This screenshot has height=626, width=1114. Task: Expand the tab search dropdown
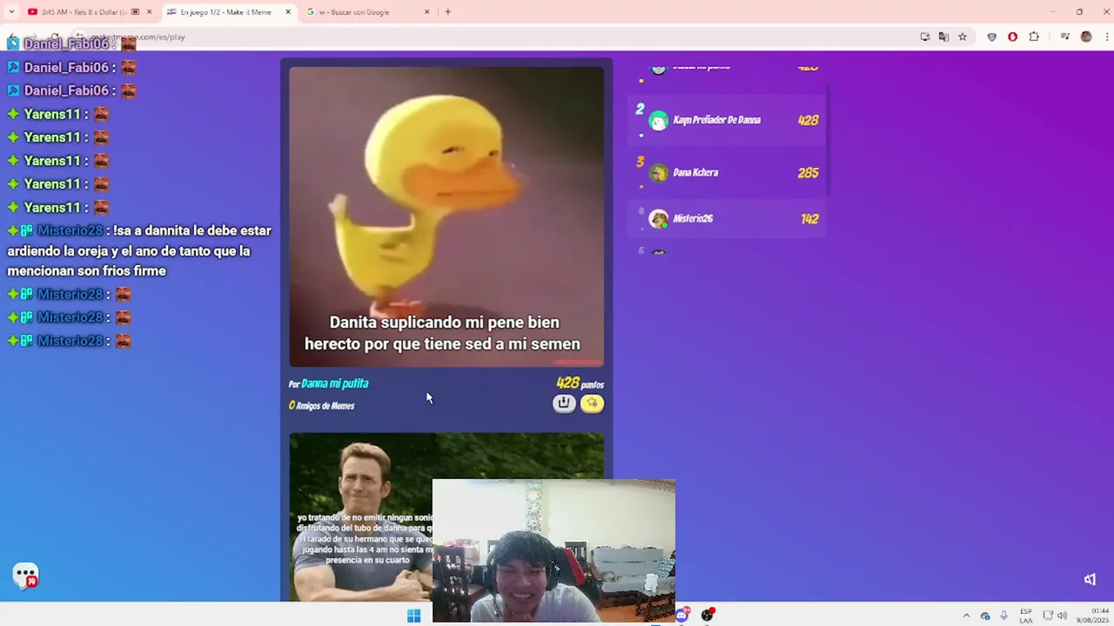(x=11, y=12)
